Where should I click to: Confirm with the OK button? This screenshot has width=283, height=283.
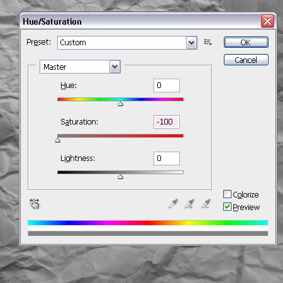246,42
